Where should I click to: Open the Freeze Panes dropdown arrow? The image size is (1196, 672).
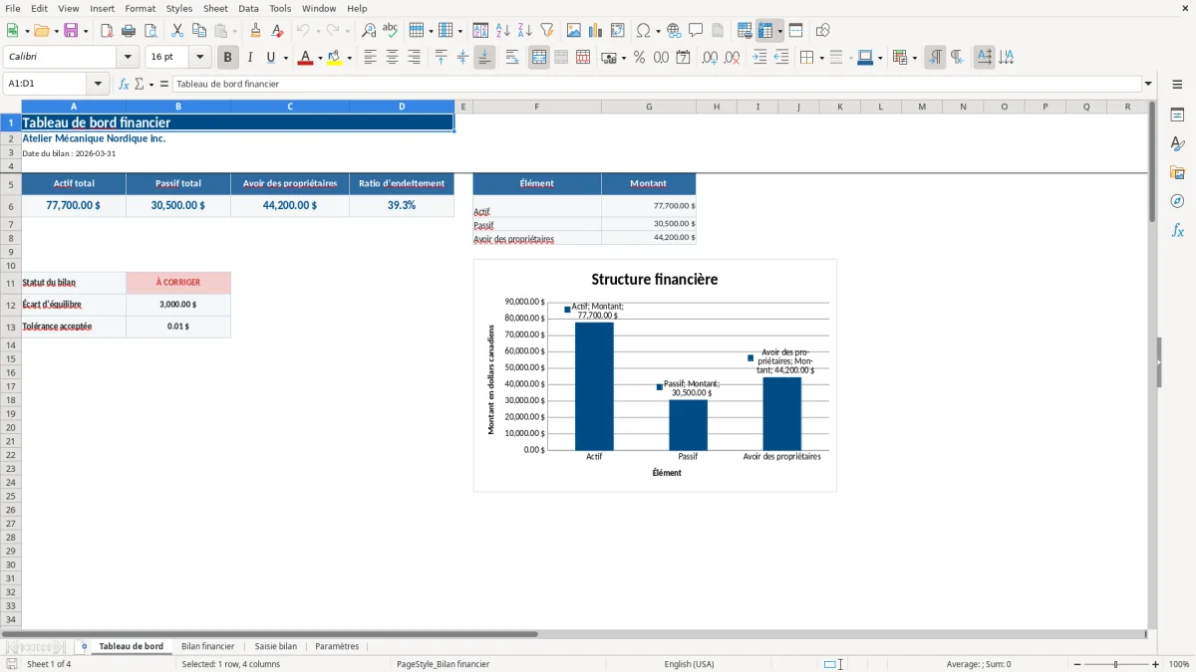[x=779, y=31]
